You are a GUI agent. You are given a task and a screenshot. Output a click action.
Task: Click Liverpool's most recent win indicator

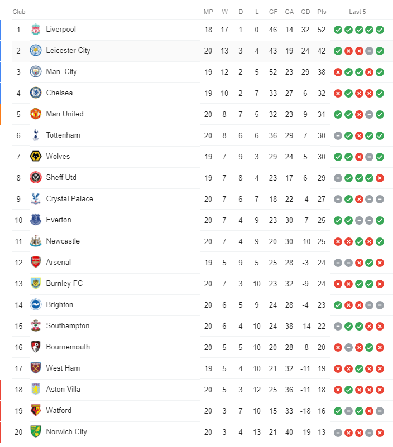[380, 30]
